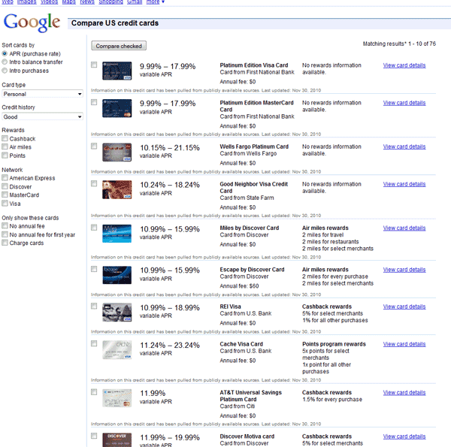Go to Videos in top navigation
This screenshot has height=447, width=451.
pyautogui.click(x=49, y=2)
